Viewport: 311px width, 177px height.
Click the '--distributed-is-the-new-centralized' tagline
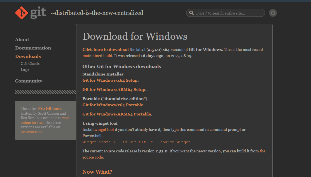(97, 13)
